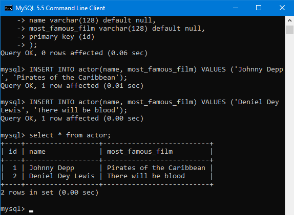This screenshot has width=294, height=215.
Task: Click the MySQL icon in title bar
Action: point(8,8)
